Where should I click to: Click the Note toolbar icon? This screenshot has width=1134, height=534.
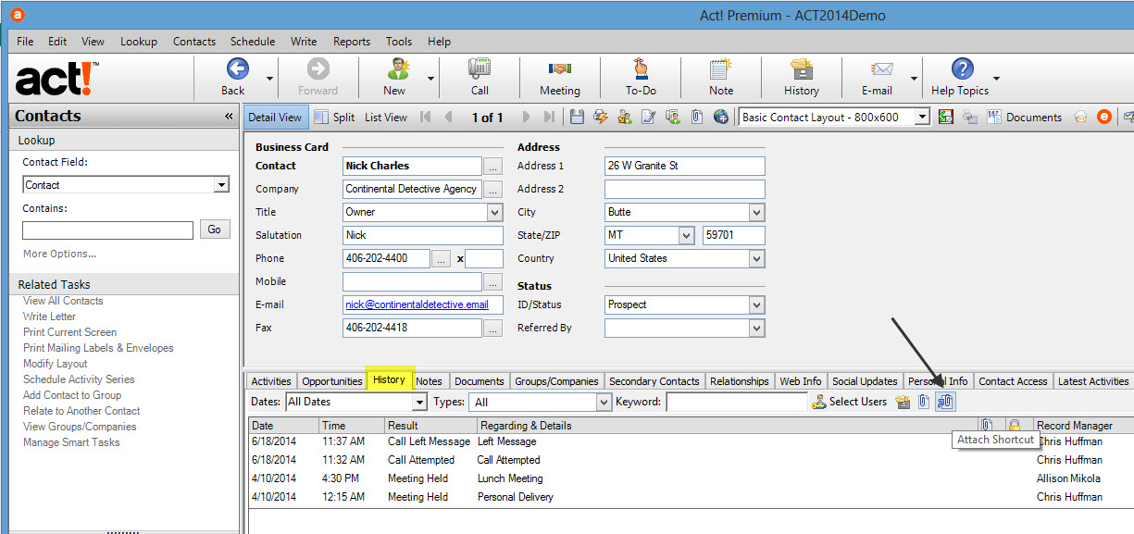[x=720, y=76]
